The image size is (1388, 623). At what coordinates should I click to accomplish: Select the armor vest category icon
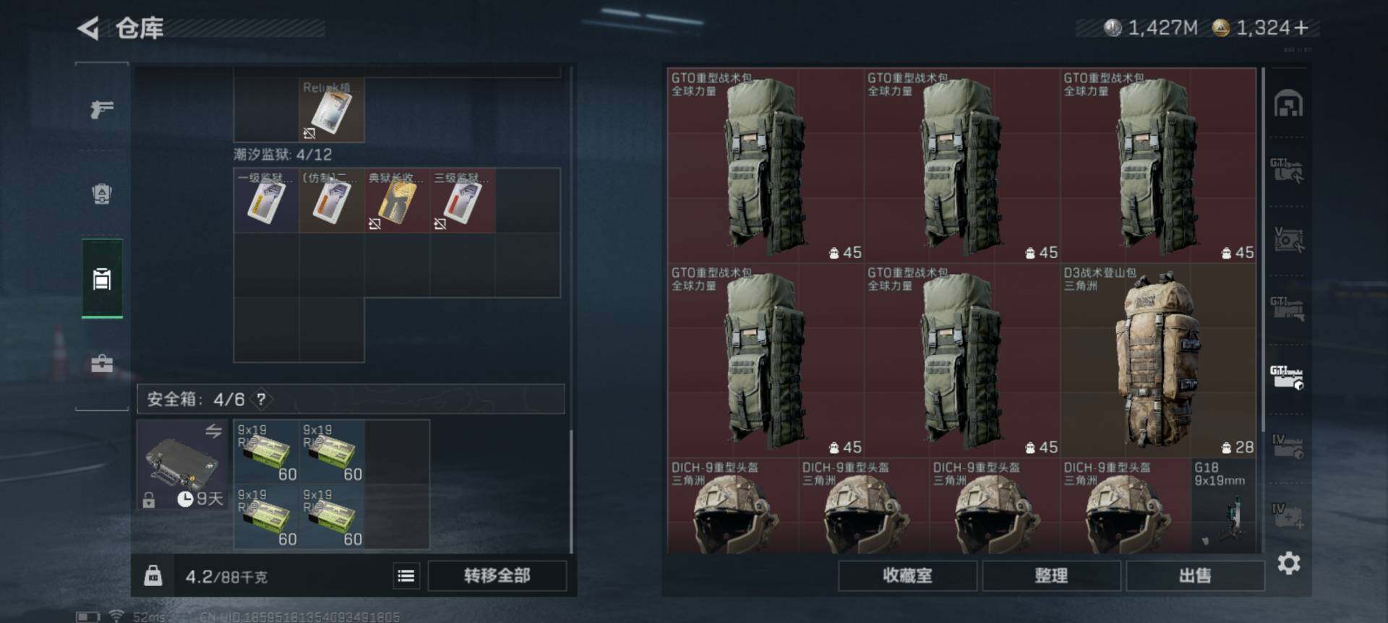(x=102, y=194)
